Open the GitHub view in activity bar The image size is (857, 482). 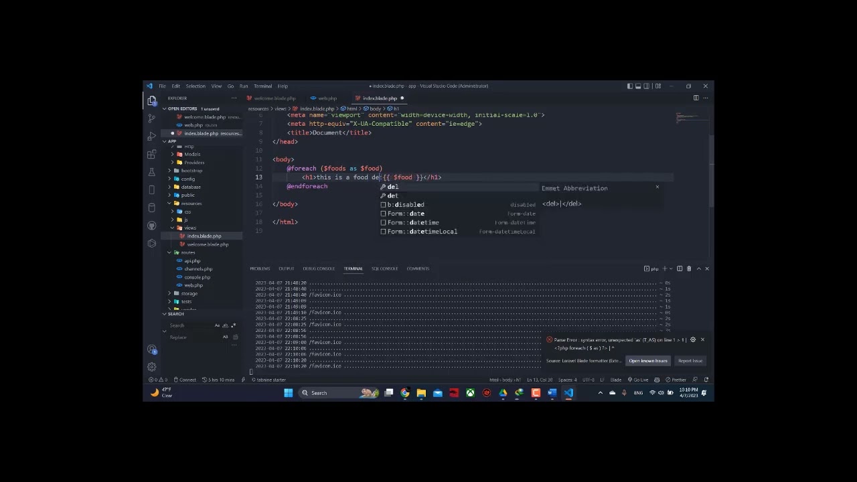tap(152, 226)
